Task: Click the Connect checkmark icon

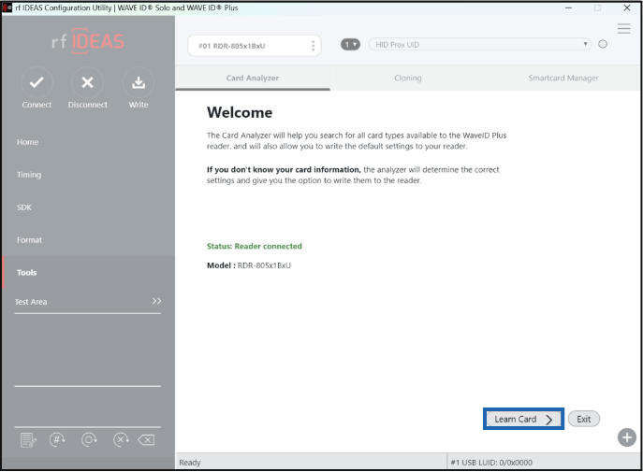Action: 37,82
